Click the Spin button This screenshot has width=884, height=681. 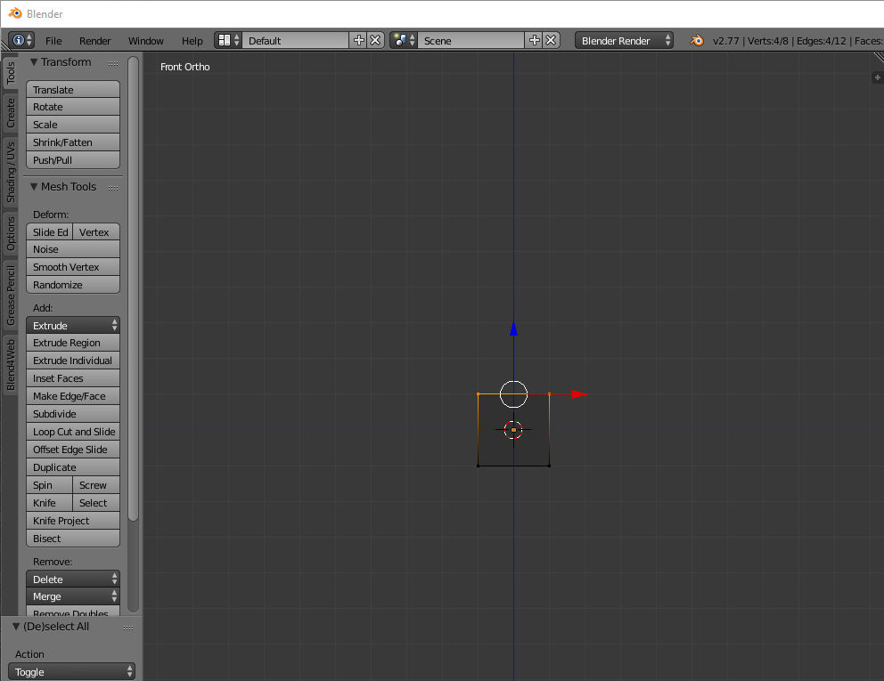click(49, 485)
